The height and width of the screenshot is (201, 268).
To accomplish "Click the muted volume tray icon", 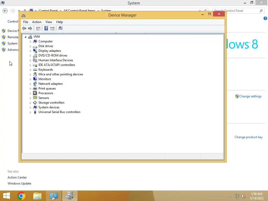I will (243, 196).
